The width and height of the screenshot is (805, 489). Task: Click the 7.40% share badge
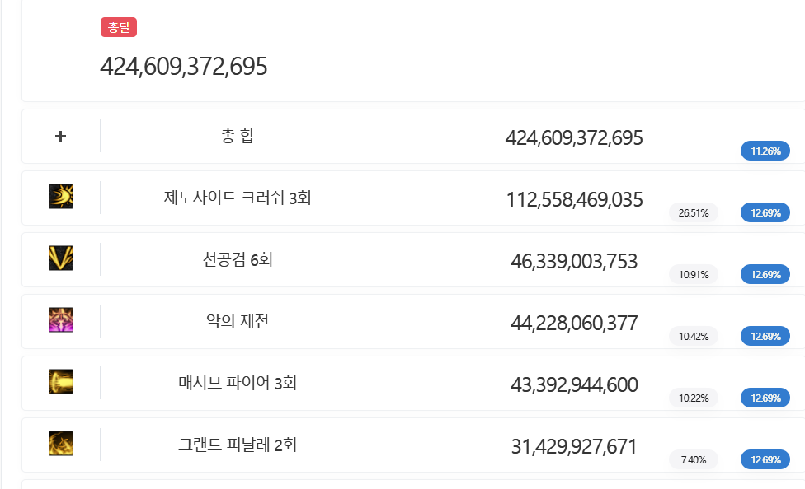(x=694, y=460)
